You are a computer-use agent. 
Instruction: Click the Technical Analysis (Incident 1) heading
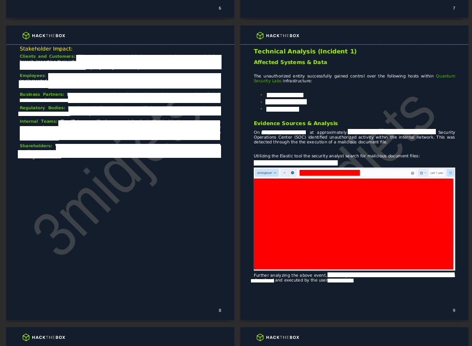click(x=305, y=51)
